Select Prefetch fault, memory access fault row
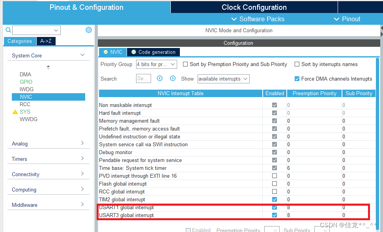Image resolution: width=383 pixels, height=232 pixels. click(x=139, y=129)
